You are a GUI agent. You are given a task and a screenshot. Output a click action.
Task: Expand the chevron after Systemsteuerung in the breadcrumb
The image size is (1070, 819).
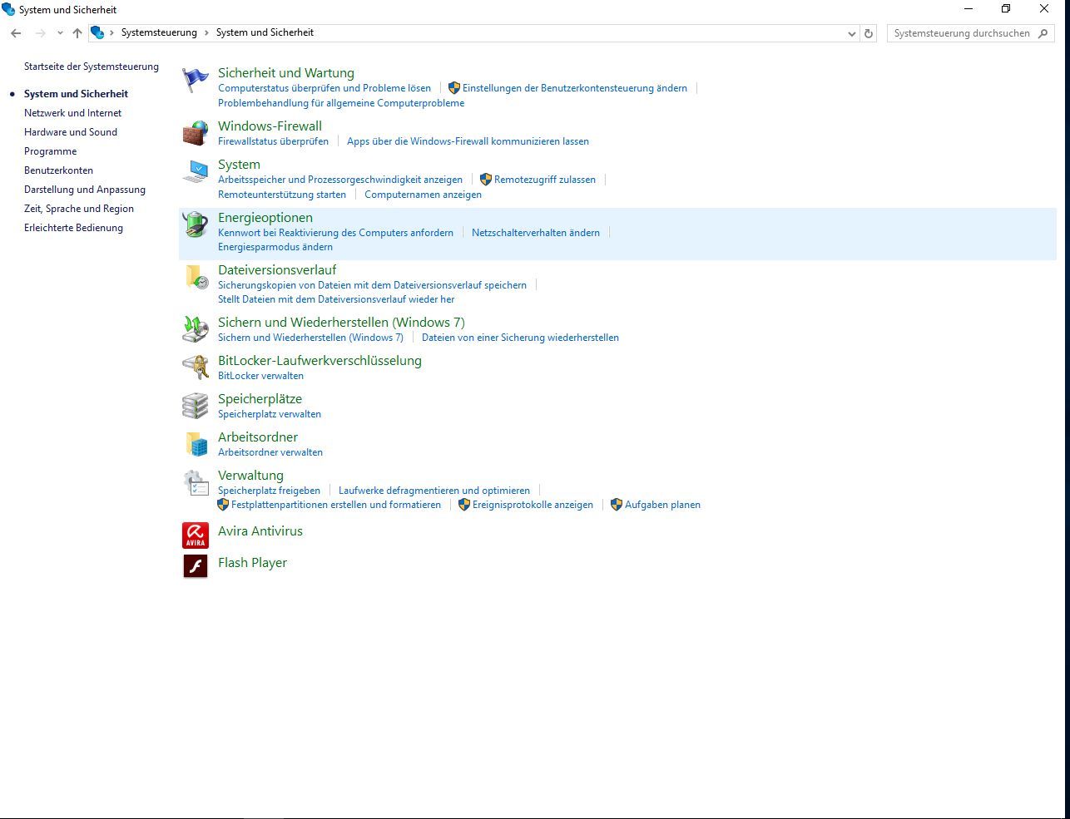click(206, 32)
